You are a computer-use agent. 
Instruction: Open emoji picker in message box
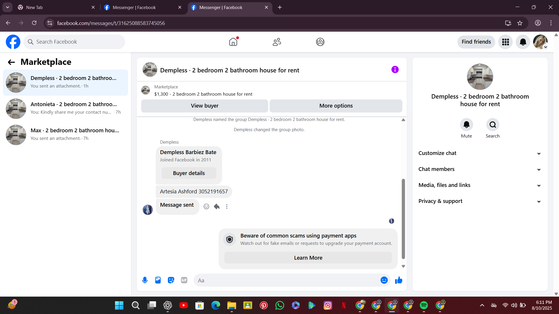coord(384,280)
